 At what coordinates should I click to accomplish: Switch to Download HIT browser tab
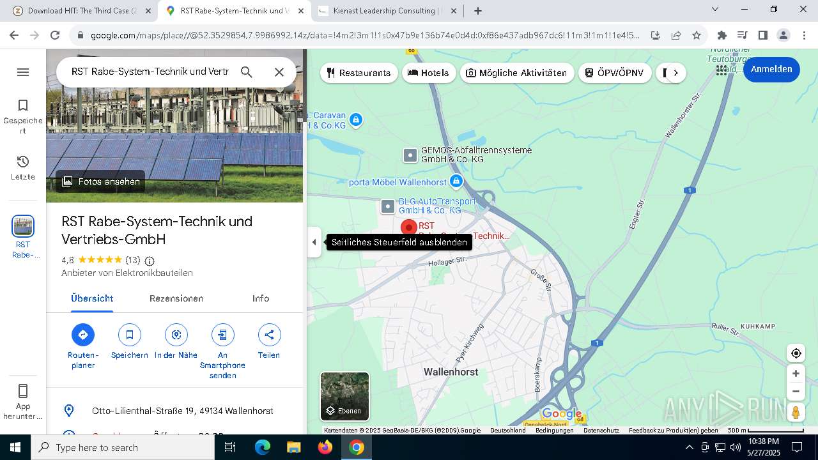click(82, 11)
